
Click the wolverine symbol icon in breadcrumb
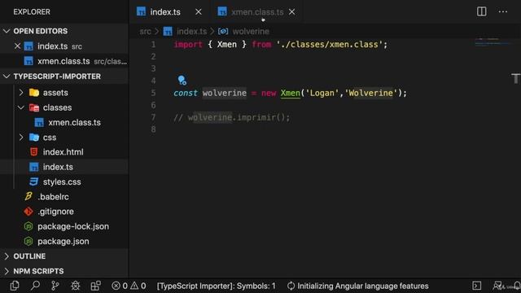[223, 31]
